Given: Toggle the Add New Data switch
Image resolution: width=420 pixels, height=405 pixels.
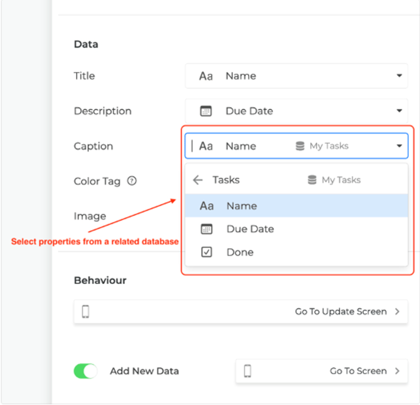Looking at the screenshot, I should pos(85,371).
